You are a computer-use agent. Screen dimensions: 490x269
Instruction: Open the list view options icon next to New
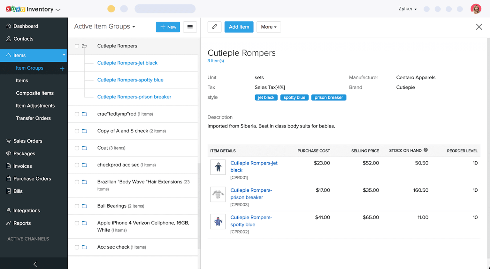pos(190,27)
